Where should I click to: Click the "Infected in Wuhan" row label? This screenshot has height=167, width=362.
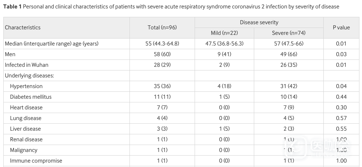click(x=26, y=65)
